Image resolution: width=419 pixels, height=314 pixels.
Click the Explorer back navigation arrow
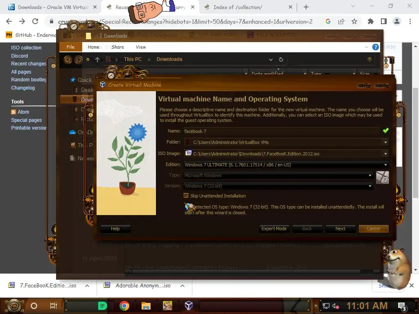pyautogui.click(x=68, y=59)
